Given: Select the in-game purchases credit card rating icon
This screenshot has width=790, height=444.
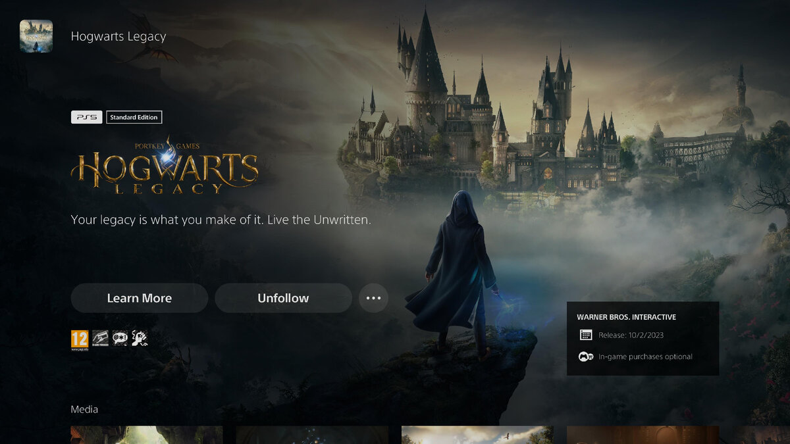Looking at the screenshot, I should point(100,338).
